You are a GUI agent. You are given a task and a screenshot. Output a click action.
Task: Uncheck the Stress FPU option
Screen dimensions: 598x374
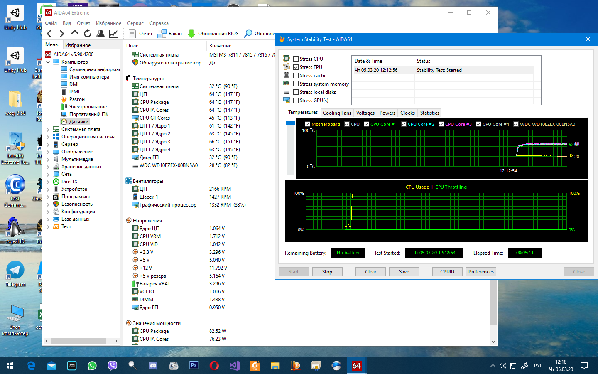click(x=296, y=67)
